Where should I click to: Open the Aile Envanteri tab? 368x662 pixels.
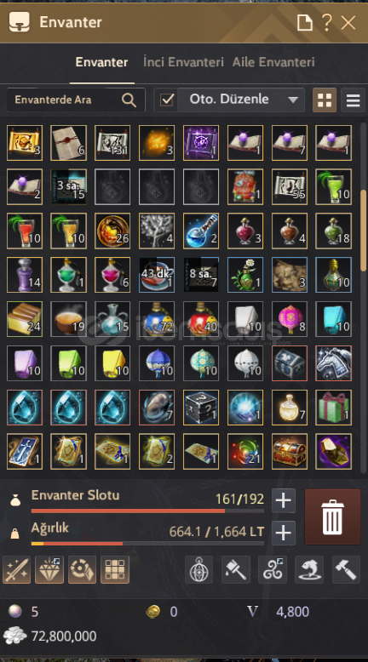click(x=273, y=62)
